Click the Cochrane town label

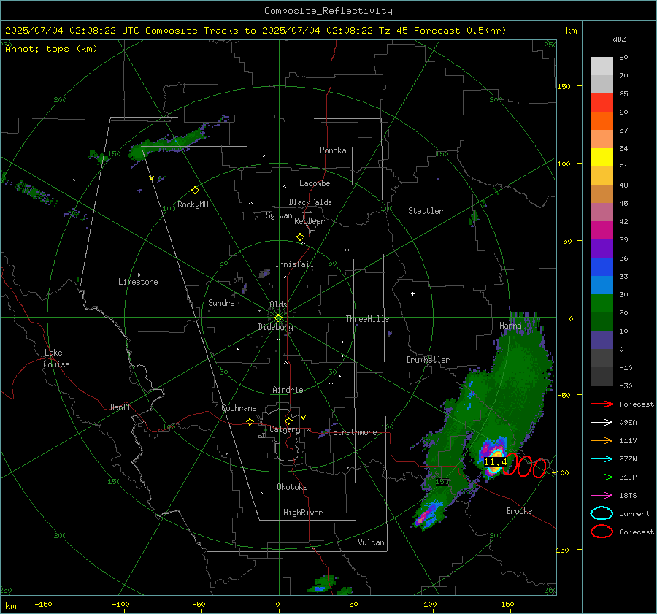(x=239, y=408)
